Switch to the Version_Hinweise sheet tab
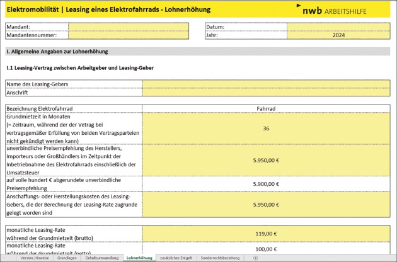 coord(34,258)
